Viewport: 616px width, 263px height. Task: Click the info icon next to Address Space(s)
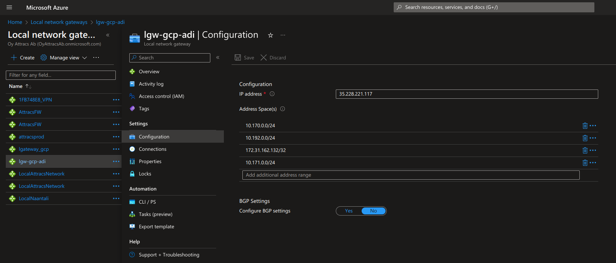pos(283,109)
